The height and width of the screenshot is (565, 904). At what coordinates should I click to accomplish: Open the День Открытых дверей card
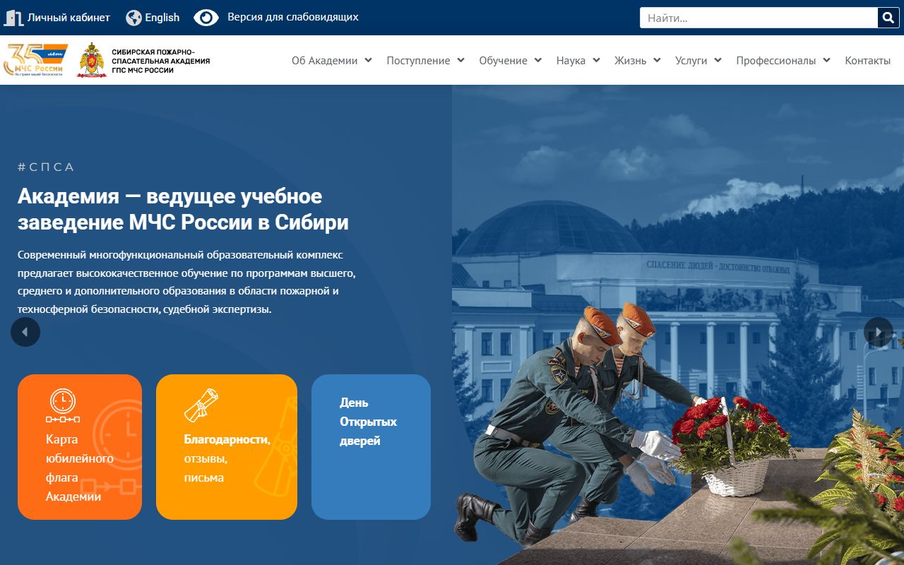pos(371,447)
